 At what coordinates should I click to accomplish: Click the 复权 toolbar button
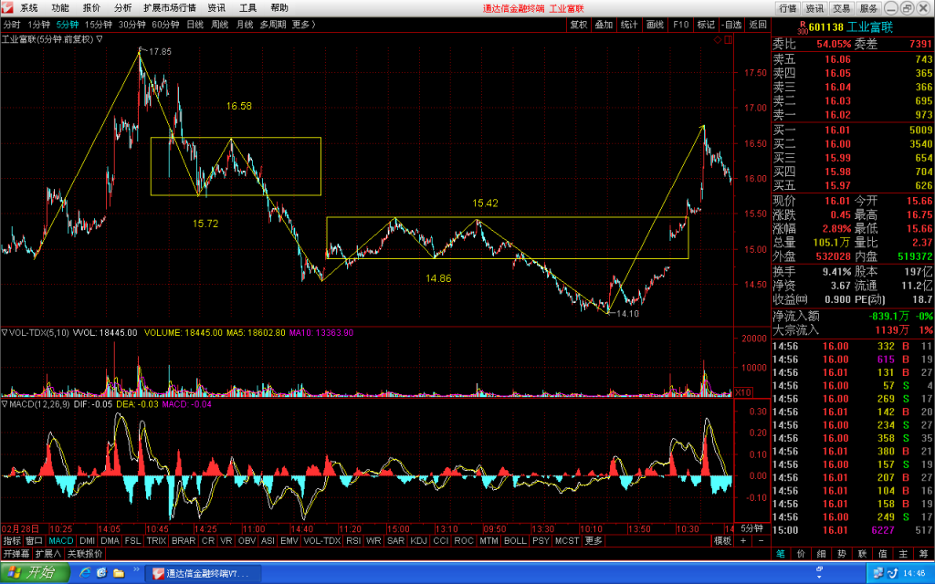click(578, 25)
